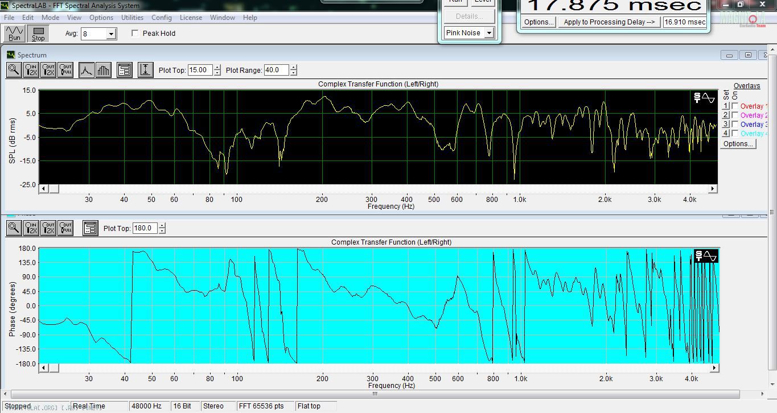Zoom out full in Phase toolbar
This screenshot has width=777, height=413.
pyautogui.click(x=65, y=228)
